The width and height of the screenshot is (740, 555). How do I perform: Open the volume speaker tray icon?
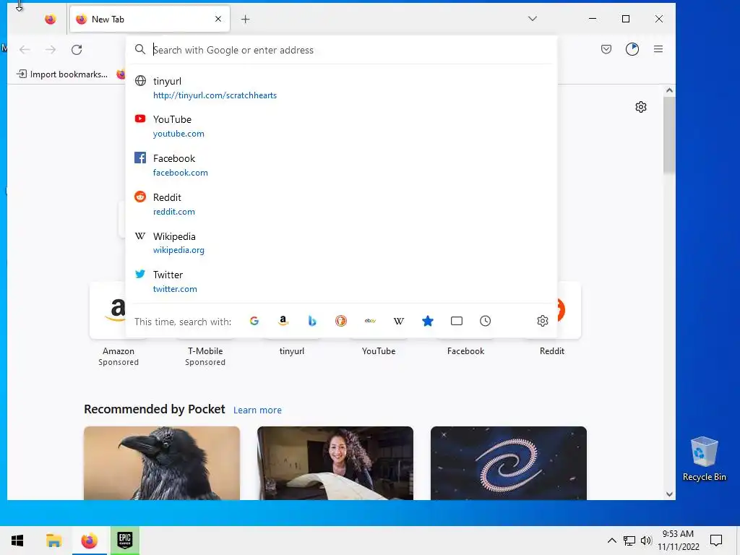pyautogui.click(x=646, y=541)
